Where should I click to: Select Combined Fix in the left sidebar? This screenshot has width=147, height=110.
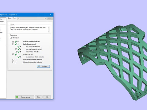click(2, 22)
